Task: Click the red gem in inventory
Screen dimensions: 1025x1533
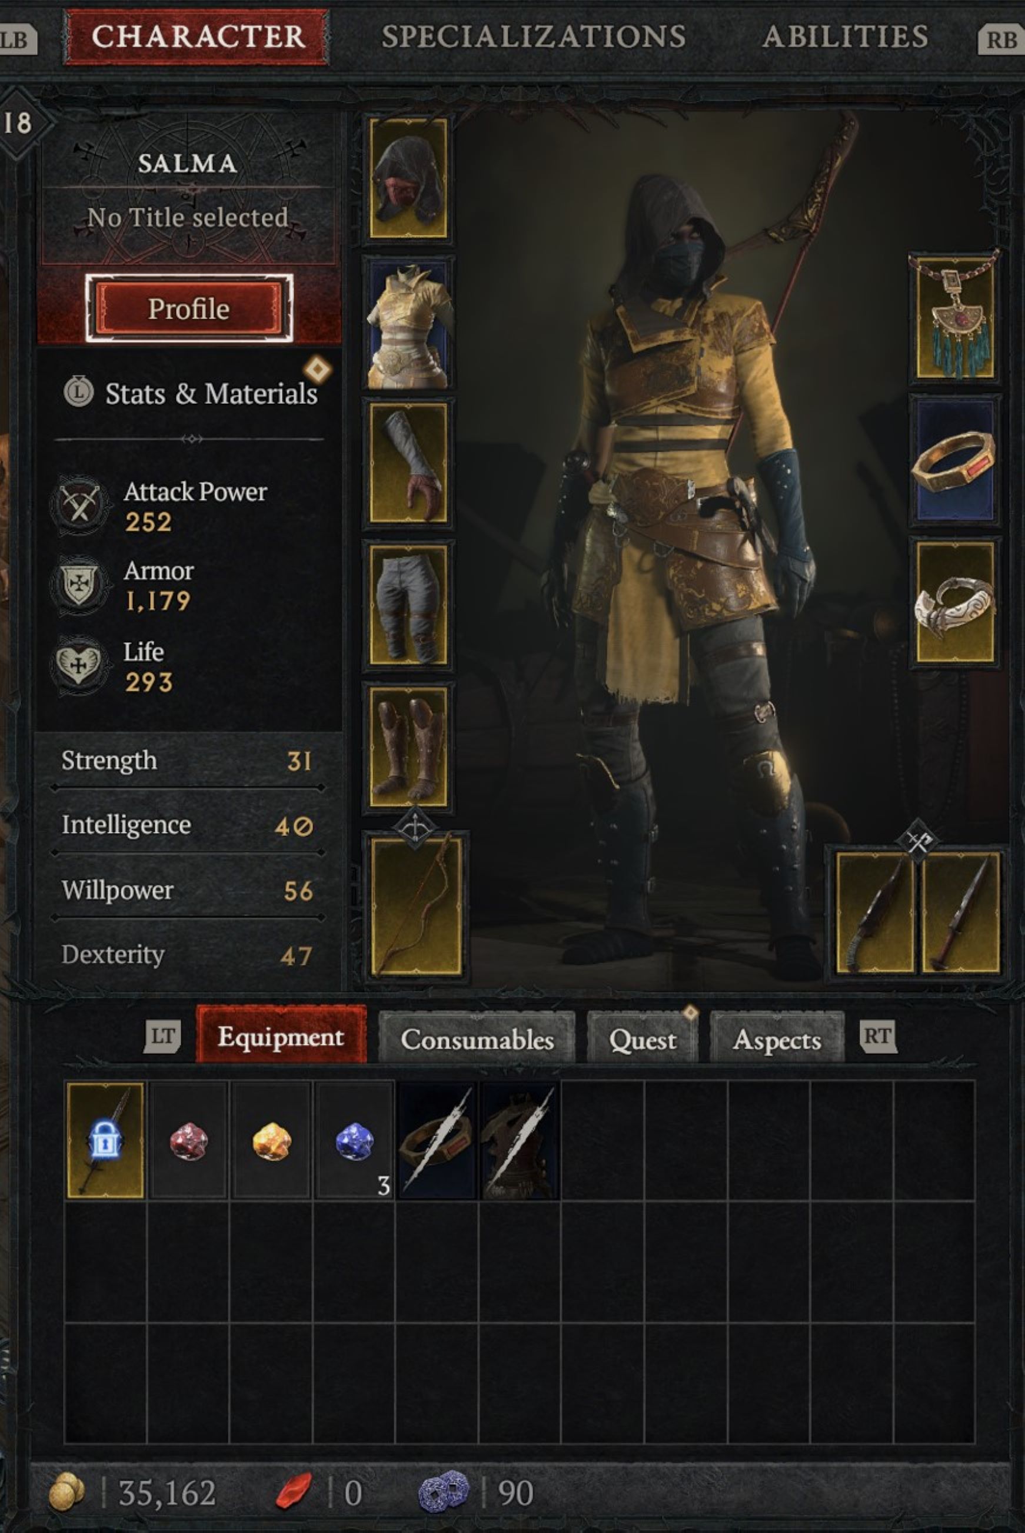Action: click(188, 1140)
